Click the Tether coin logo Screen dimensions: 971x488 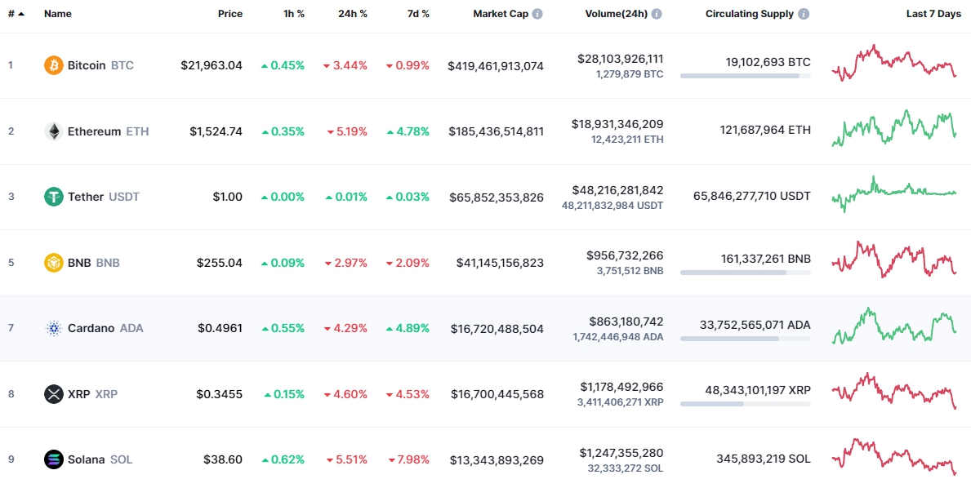[54, 197]
